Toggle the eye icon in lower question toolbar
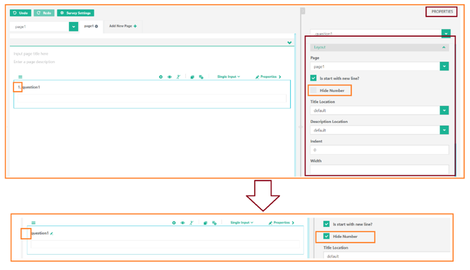Screen dimensions: 470x270 tap(183, 223)
